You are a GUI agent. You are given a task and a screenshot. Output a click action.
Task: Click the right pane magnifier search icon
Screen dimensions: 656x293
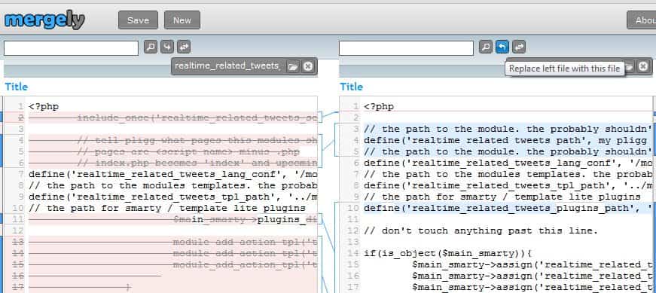click(x=486, y=47)
